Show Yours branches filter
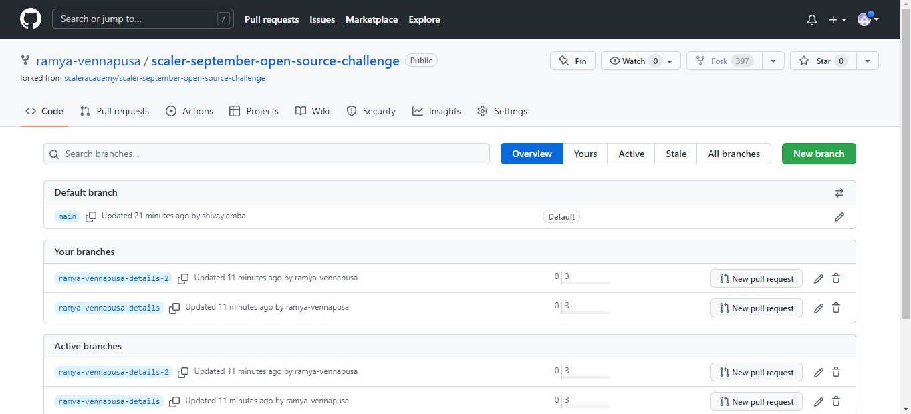 coord(585,154)
